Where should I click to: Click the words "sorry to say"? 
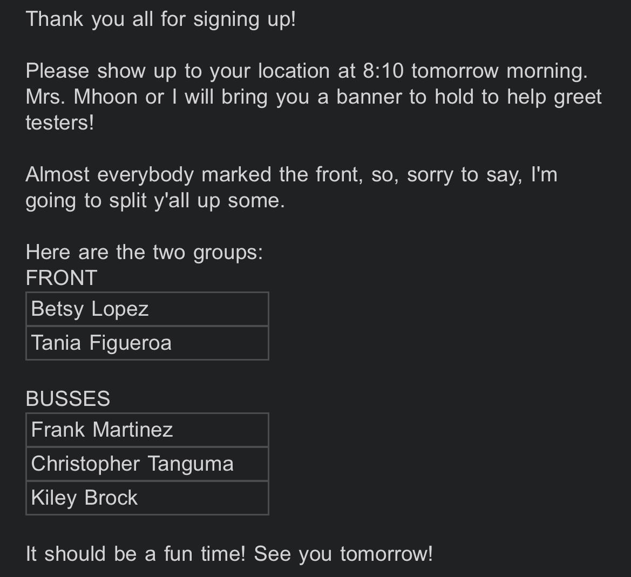point(464,175)
